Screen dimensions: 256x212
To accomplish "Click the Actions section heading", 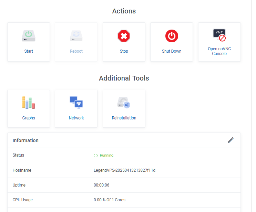I will point(124,11).
